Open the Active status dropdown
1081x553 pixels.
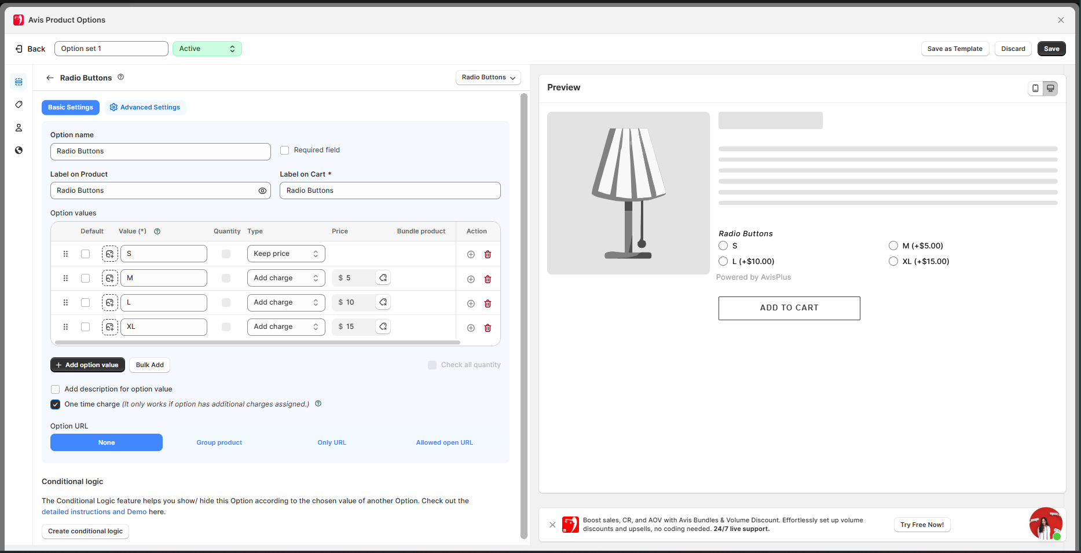pos(207,49)
